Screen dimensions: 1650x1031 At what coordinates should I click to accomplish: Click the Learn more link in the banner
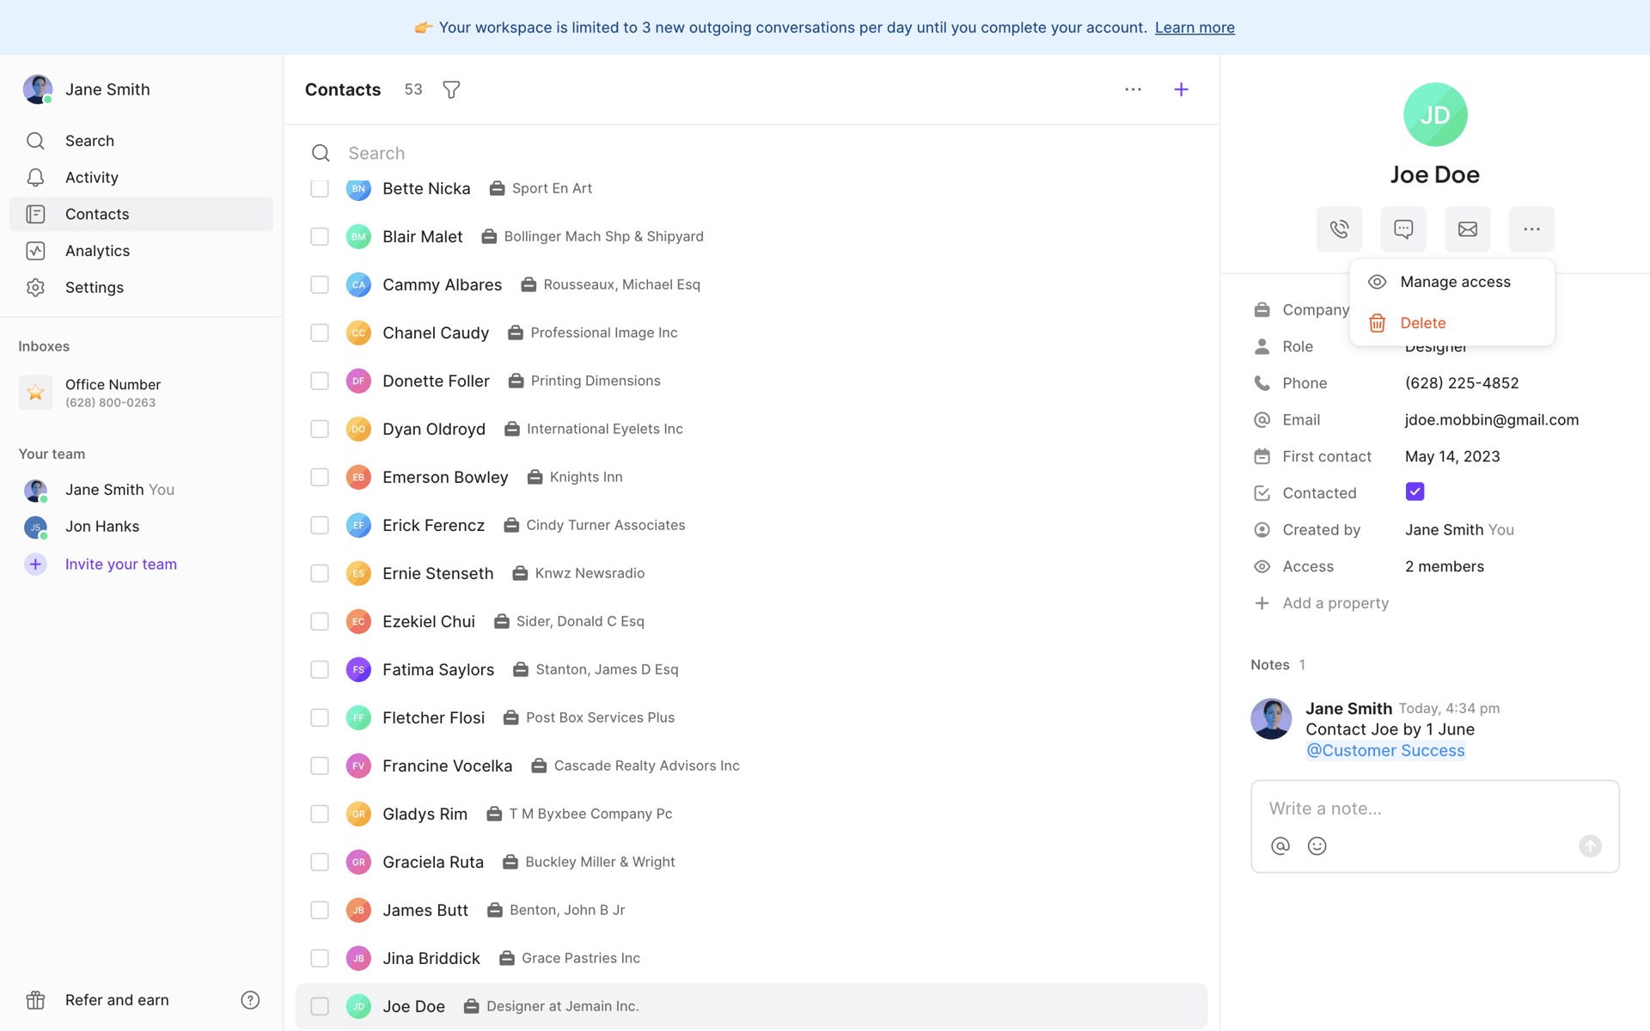coord(1195,27)
